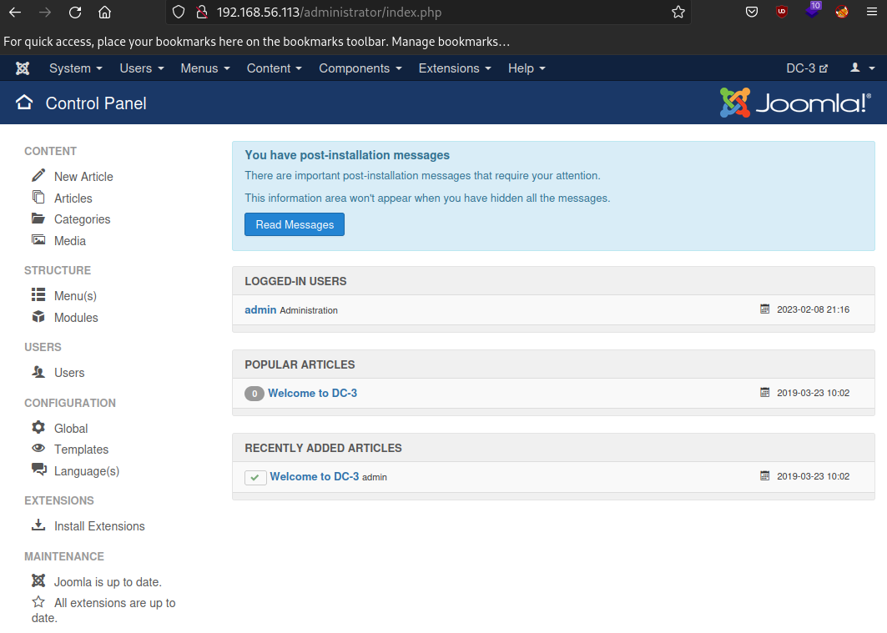Open Install Extensions download icon
Screen dimensions: 887x633
tap(38, 525)
